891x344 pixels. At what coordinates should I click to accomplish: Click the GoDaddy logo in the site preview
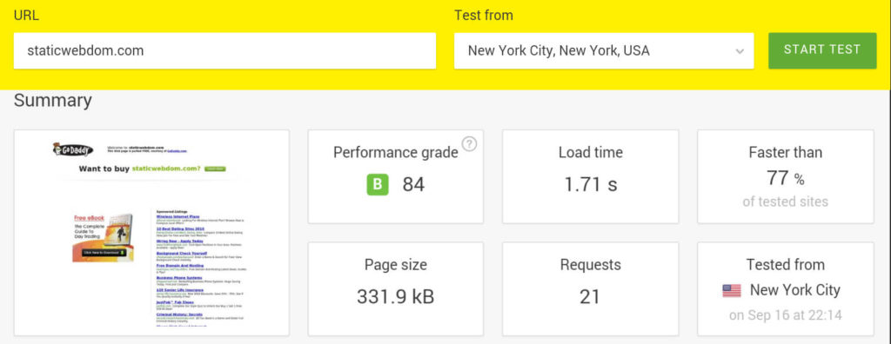pyautogui.click(x=73, y=150)
